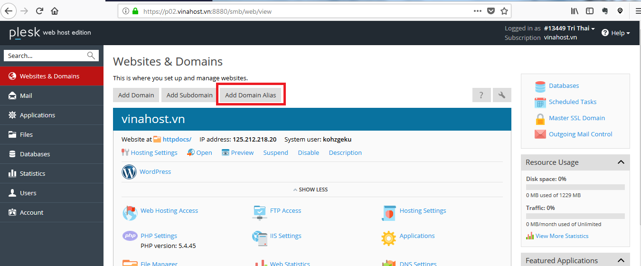Open Account in the sidebar

coord(52,212)
